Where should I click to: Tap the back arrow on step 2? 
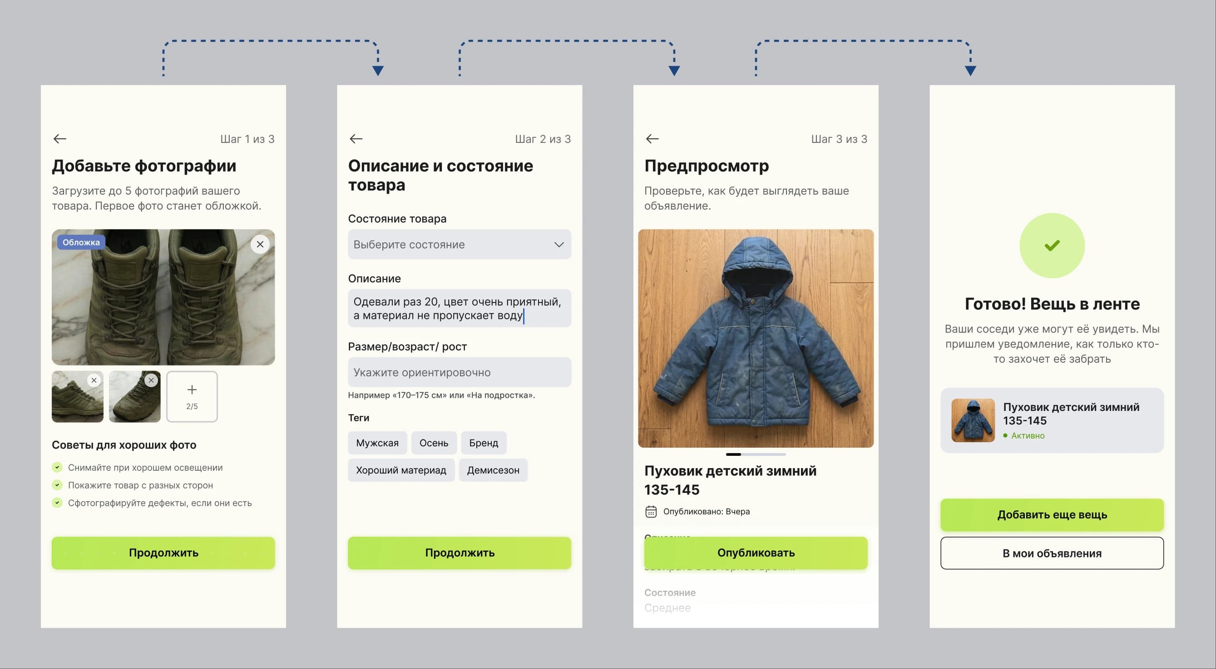pos(356,138)
